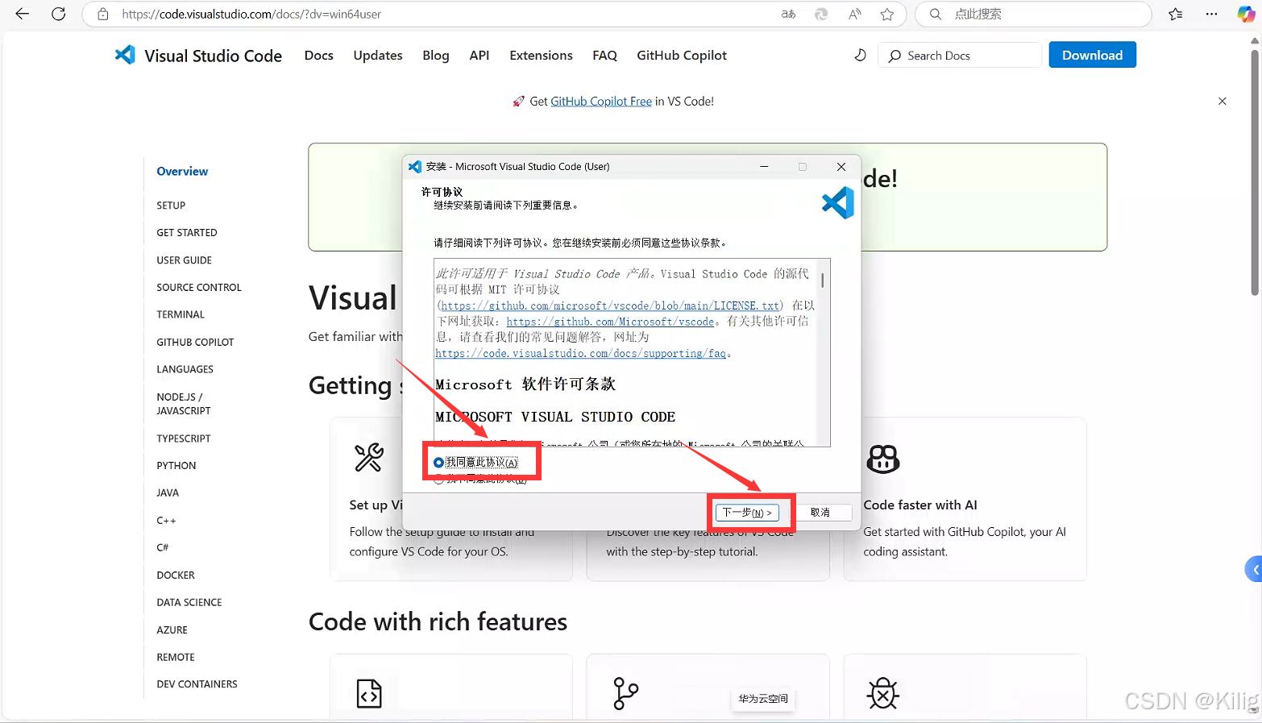Viewport: 1262px width, 723px height.
Task: Open DOCKER section in sidebar
Action: click(x=176, y=575)
